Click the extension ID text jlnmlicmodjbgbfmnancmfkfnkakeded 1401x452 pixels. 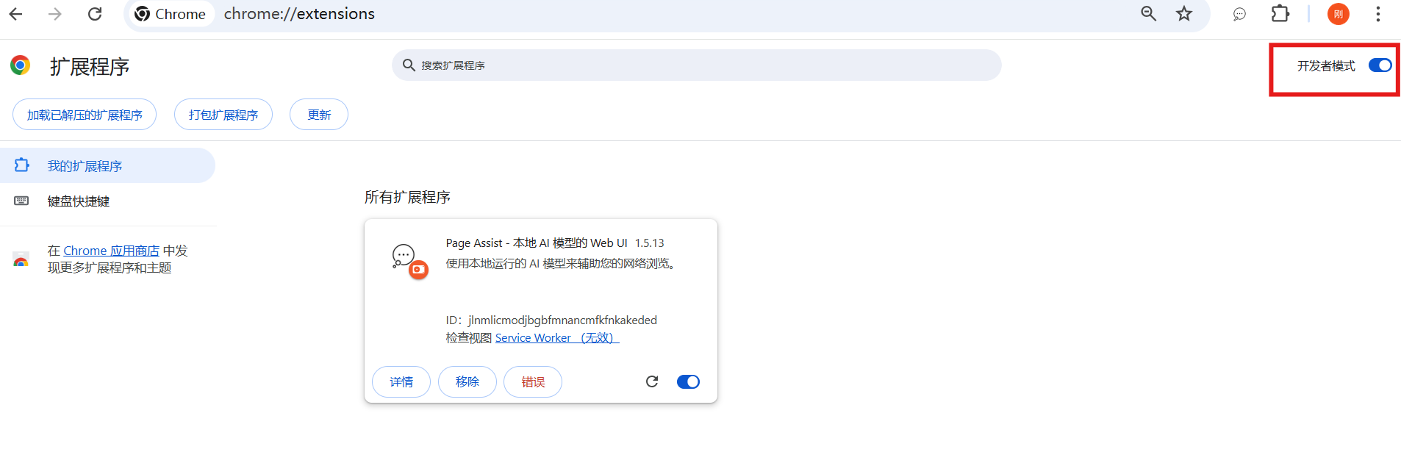click(562, 320)
